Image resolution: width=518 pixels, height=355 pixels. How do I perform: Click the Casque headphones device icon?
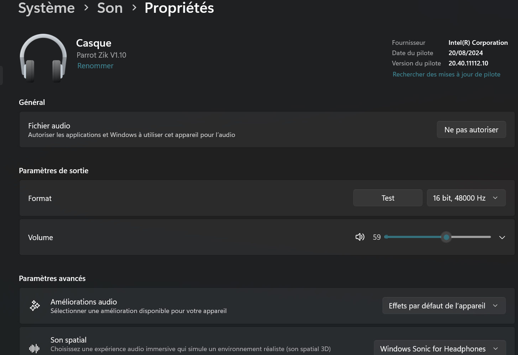click(x=43, y=58)
